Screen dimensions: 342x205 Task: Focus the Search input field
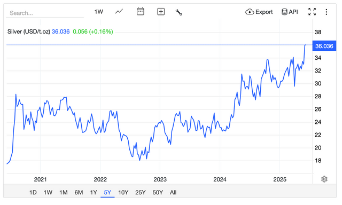click(x=45, y=13)
